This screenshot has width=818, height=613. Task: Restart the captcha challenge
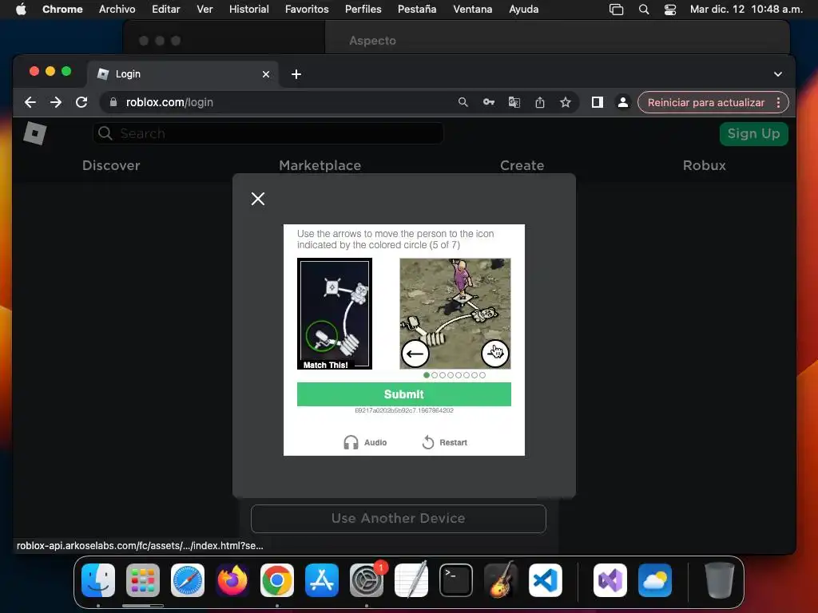(444, 442)
